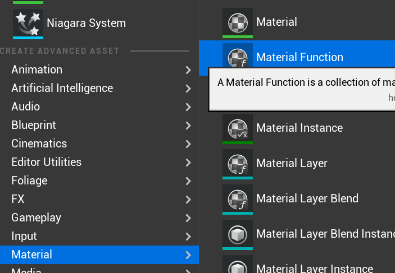Expand the Animation submenu arrow
The height and width of the screenshot is (273, 395).
188,70
